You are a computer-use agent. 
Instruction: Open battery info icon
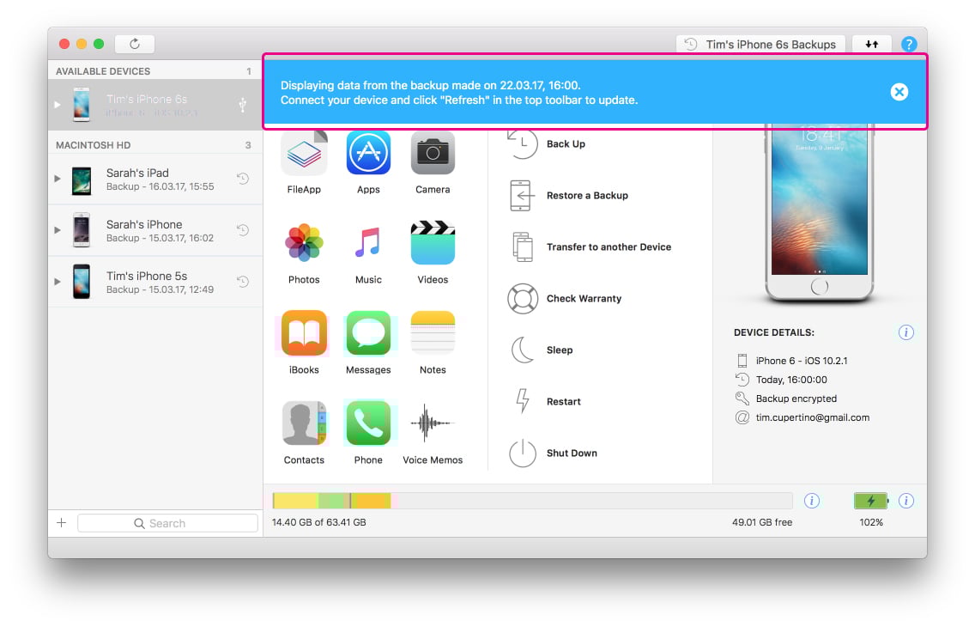point(906,501)
